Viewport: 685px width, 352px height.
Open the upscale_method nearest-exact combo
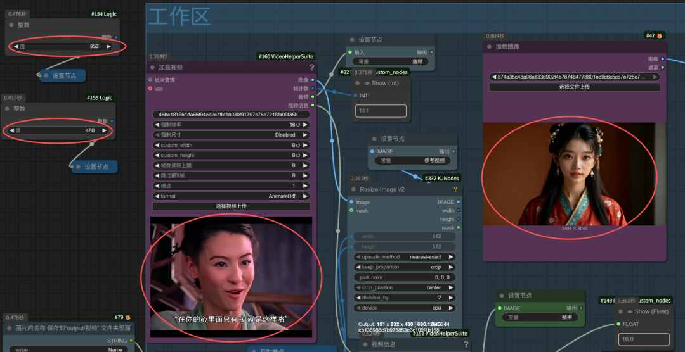pyautogui.click(x=404, y=257)
